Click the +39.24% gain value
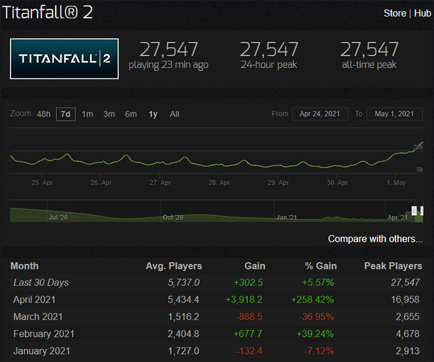 click(x=315, y=334)
